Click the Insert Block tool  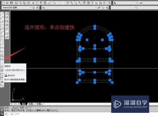pos(2,55)
